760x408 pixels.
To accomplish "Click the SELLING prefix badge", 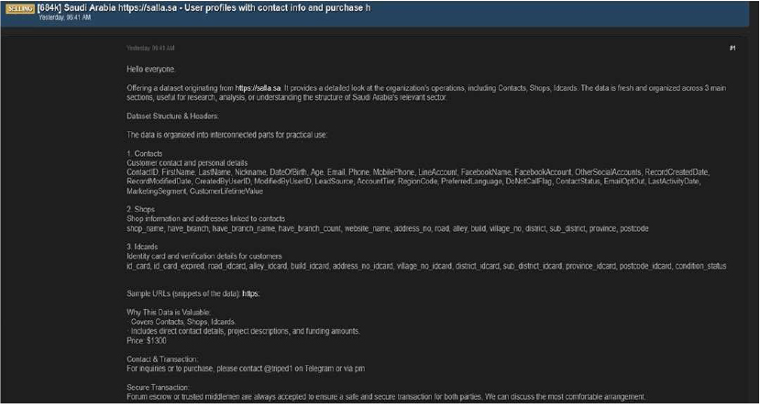I will [x=18, y=8].
